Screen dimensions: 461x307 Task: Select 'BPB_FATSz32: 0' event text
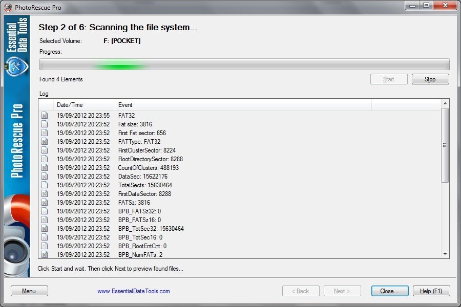(140, 211)
